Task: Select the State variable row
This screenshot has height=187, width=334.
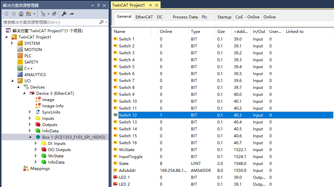Action: click(223, 163)
